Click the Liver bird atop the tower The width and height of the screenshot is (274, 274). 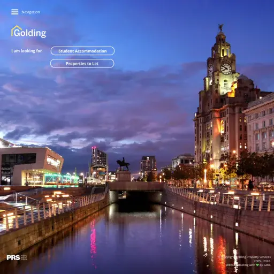click(x=221, y=27)
